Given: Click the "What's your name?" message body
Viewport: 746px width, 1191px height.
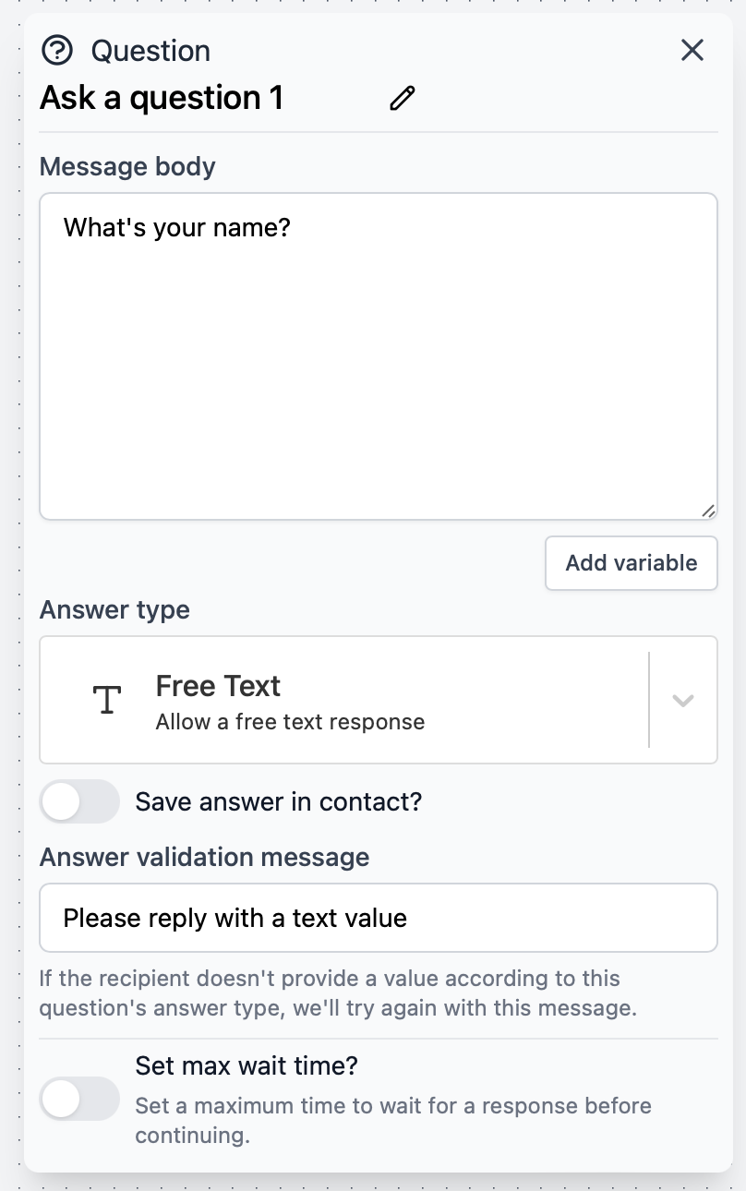Looking at the screenshot, I should click(379, 355).
